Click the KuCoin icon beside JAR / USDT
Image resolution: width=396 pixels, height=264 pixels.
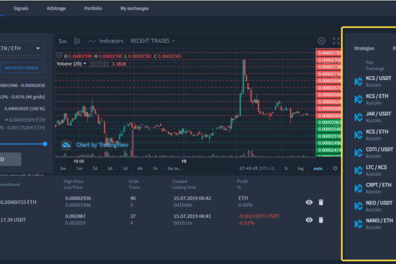pos(359,117)
